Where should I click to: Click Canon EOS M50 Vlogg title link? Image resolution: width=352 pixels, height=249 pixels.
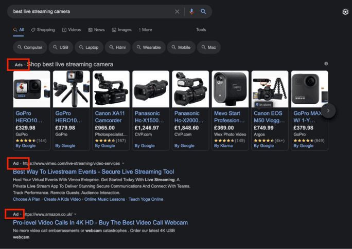pyautogui.click(x=269, y=117)
